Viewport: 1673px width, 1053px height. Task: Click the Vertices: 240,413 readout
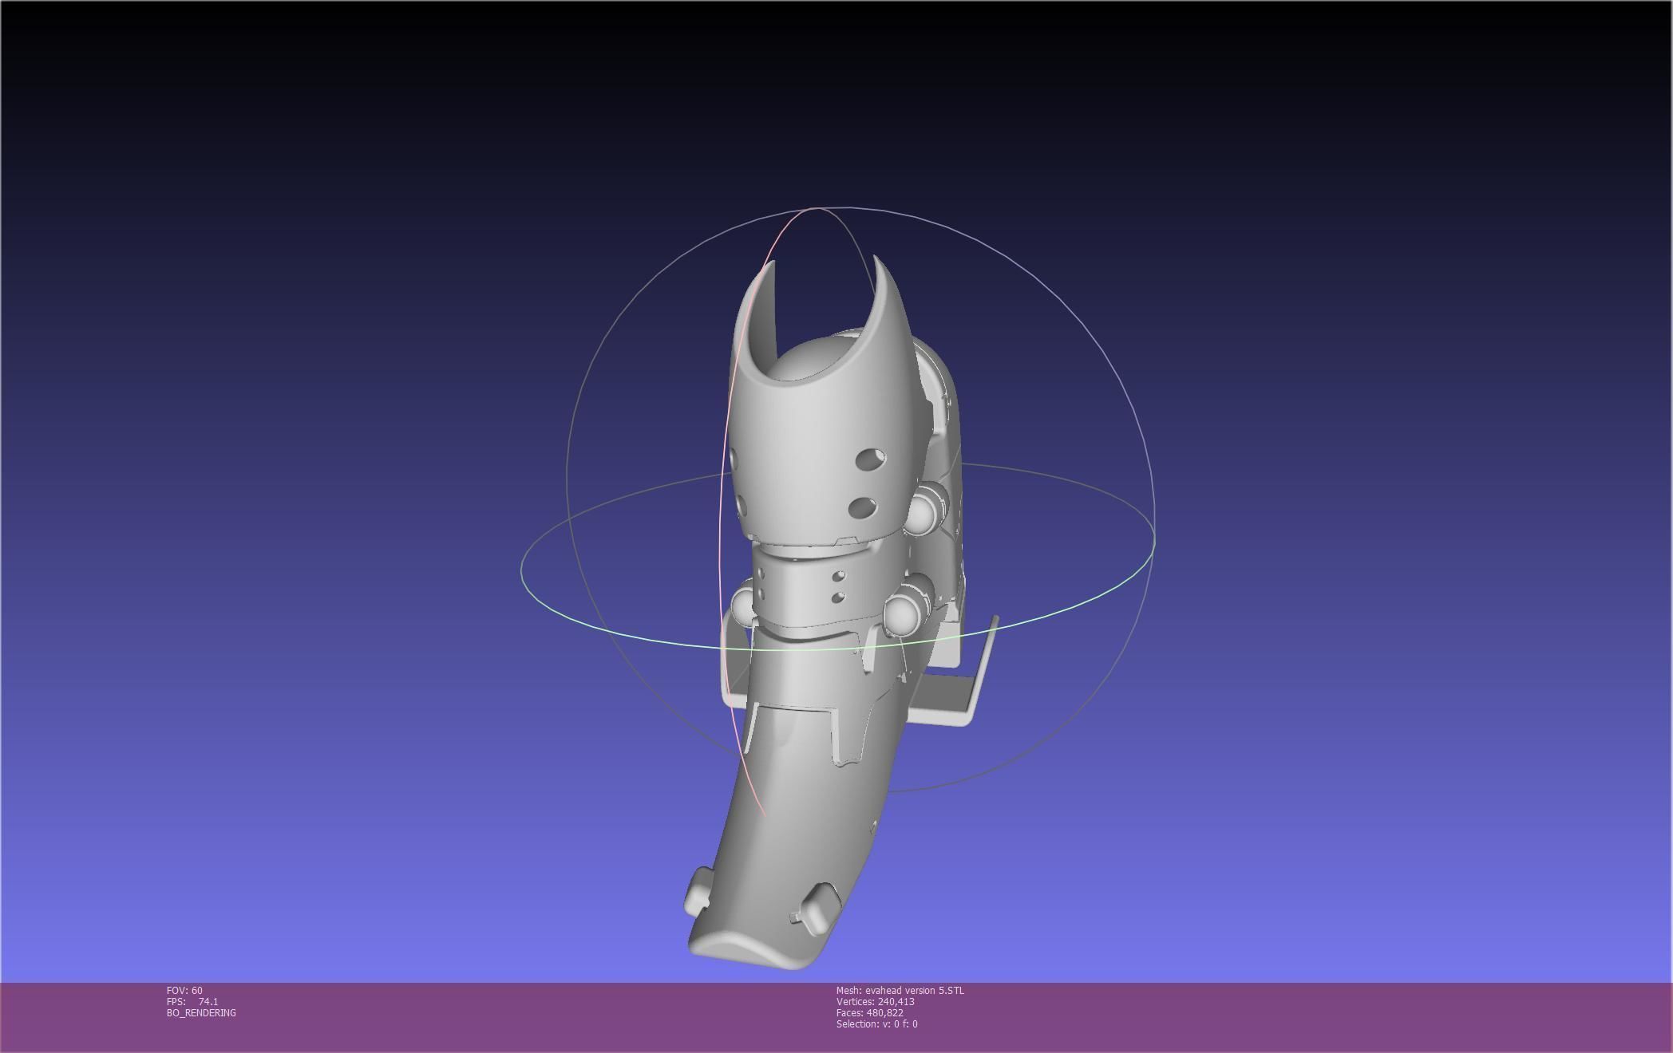click(x=875, y=1001)
